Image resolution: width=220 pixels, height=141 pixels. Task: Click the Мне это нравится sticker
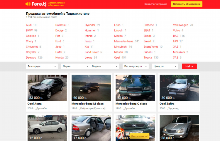pos(139,136)
